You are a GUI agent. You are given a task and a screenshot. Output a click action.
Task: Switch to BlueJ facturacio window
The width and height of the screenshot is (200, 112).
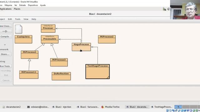pos(87,107)
